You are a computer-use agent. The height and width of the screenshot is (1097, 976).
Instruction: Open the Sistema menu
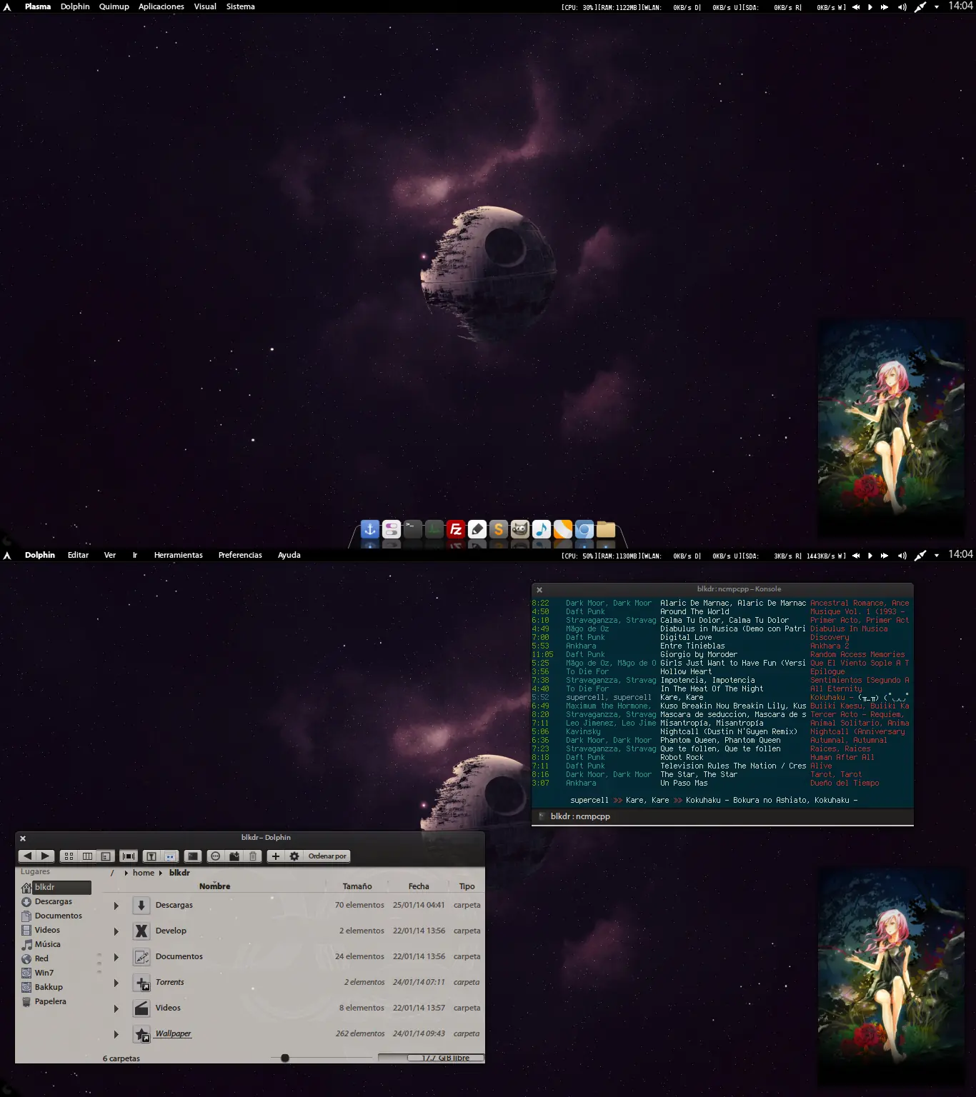[241, 6]
